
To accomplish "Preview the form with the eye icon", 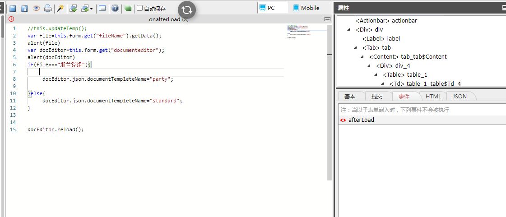I will (36, 9).
